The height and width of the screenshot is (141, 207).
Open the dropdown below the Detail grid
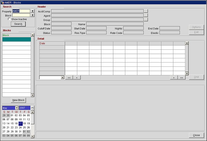pyautogui.click(x=62, y=78)
